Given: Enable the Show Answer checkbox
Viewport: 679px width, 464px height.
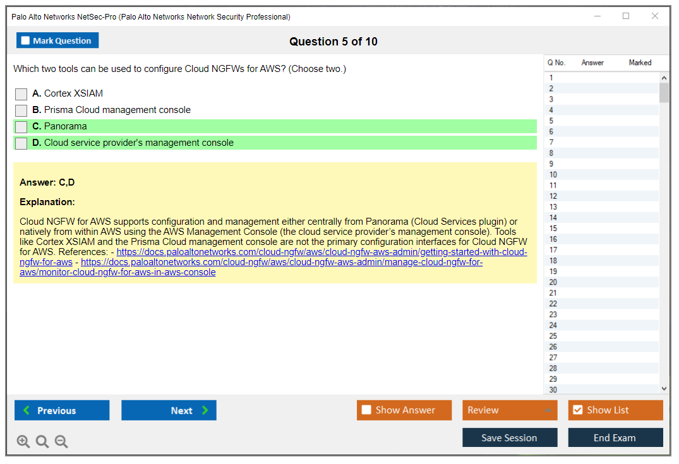Looking at the screenshot, I should [366, 410].
